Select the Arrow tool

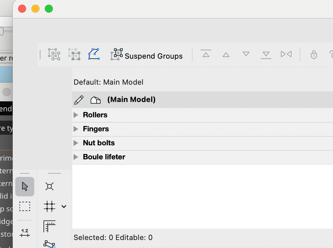pyautogui.click(x=24, y=186)
